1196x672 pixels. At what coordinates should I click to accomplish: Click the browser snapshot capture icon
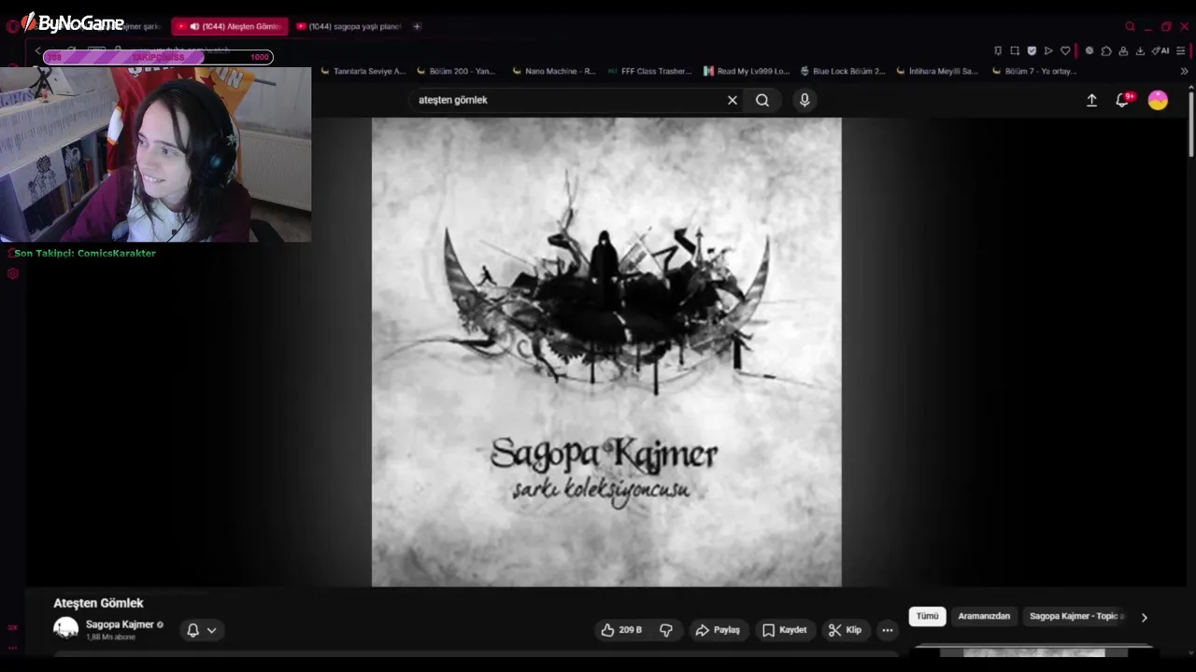coord(1015,50)
